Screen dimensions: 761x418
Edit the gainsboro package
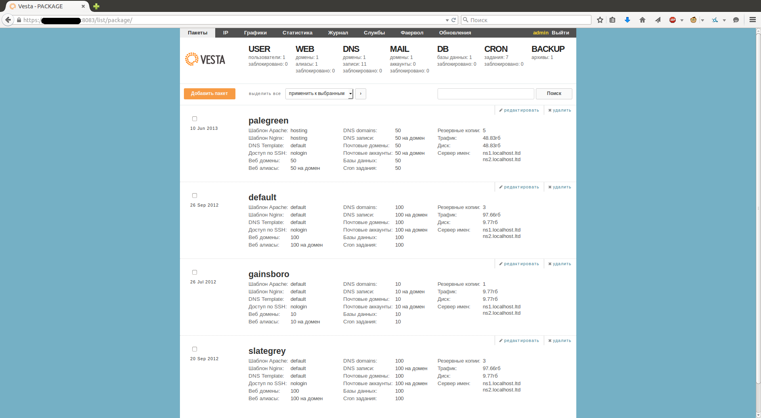[x=519, y=264]
